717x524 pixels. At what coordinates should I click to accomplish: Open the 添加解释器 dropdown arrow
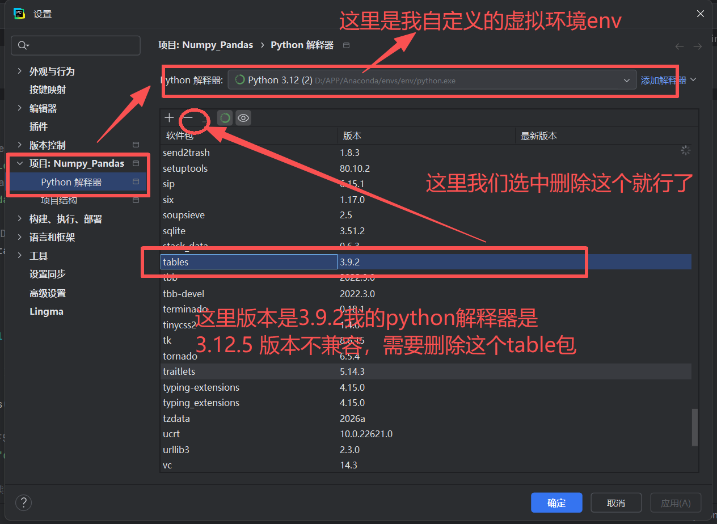click(x=693, y=80)
